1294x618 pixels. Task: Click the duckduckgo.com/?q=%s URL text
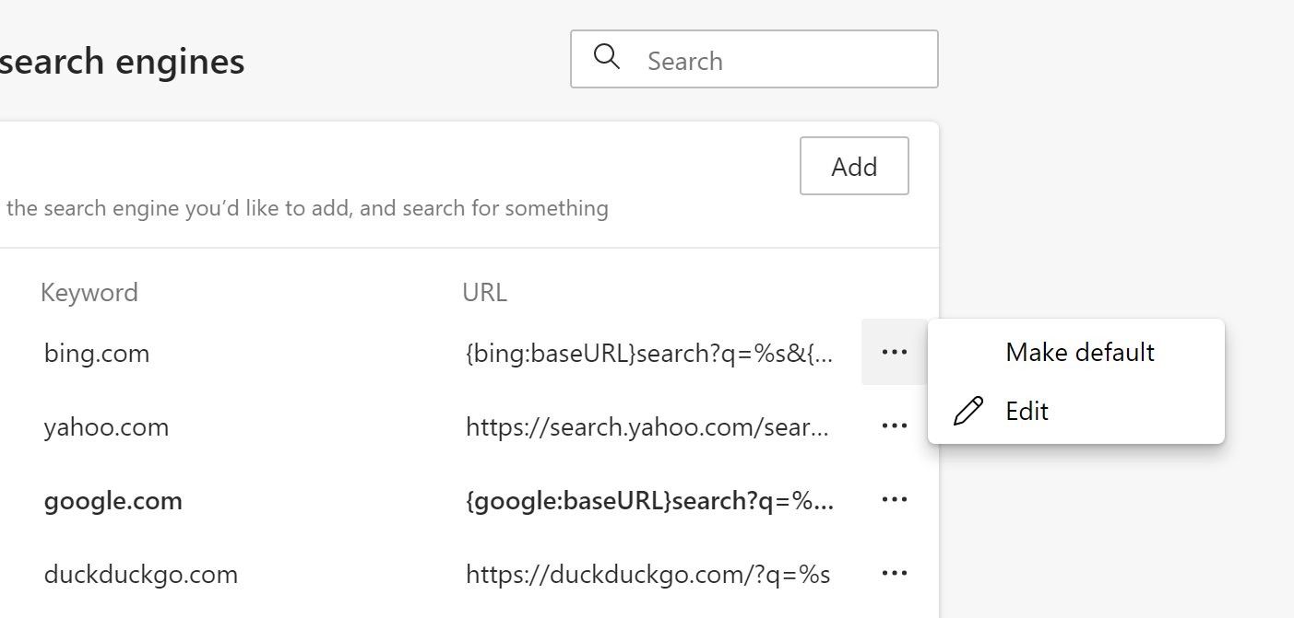[647, 575]
